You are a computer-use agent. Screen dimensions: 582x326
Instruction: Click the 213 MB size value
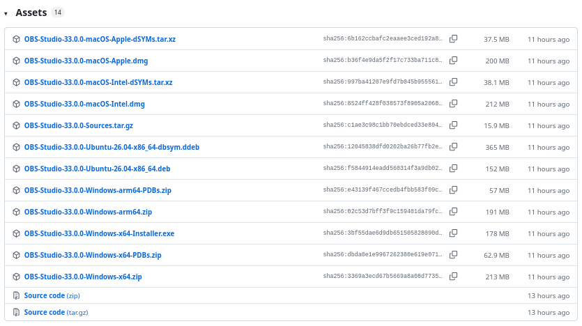coord(498,277)
